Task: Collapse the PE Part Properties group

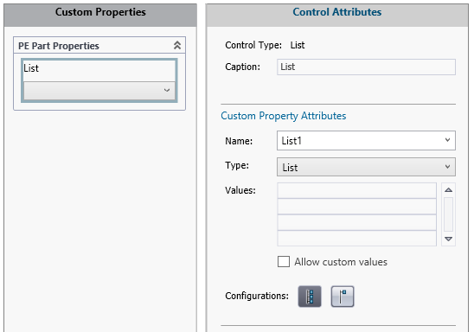Action: point(177,45)
